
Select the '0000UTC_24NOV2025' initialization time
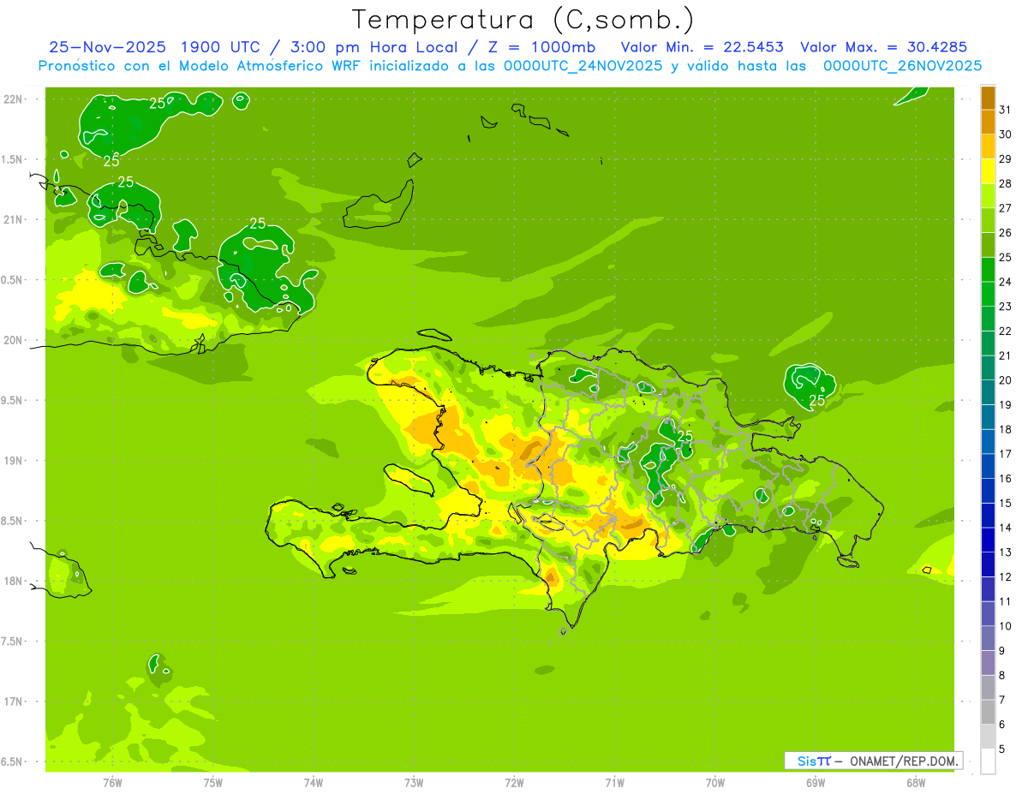point(583,66)
